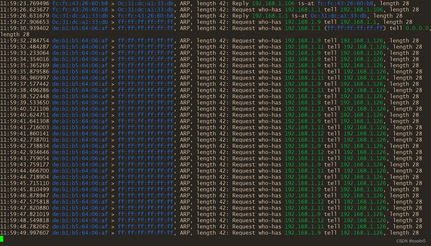
Task: Click source MAC in the 11:59:27.906653 line
Action: tap(80, 22)
